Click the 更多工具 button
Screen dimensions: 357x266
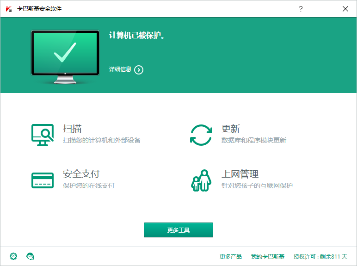click(178, 230)
